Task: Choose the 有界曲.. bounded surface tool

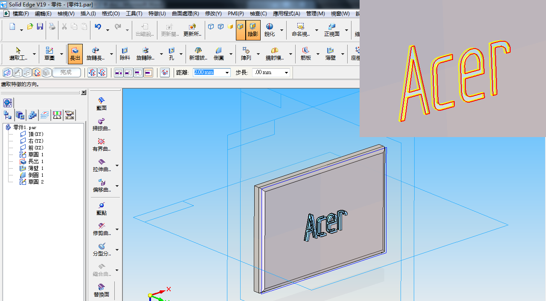Action: (102, 145)
